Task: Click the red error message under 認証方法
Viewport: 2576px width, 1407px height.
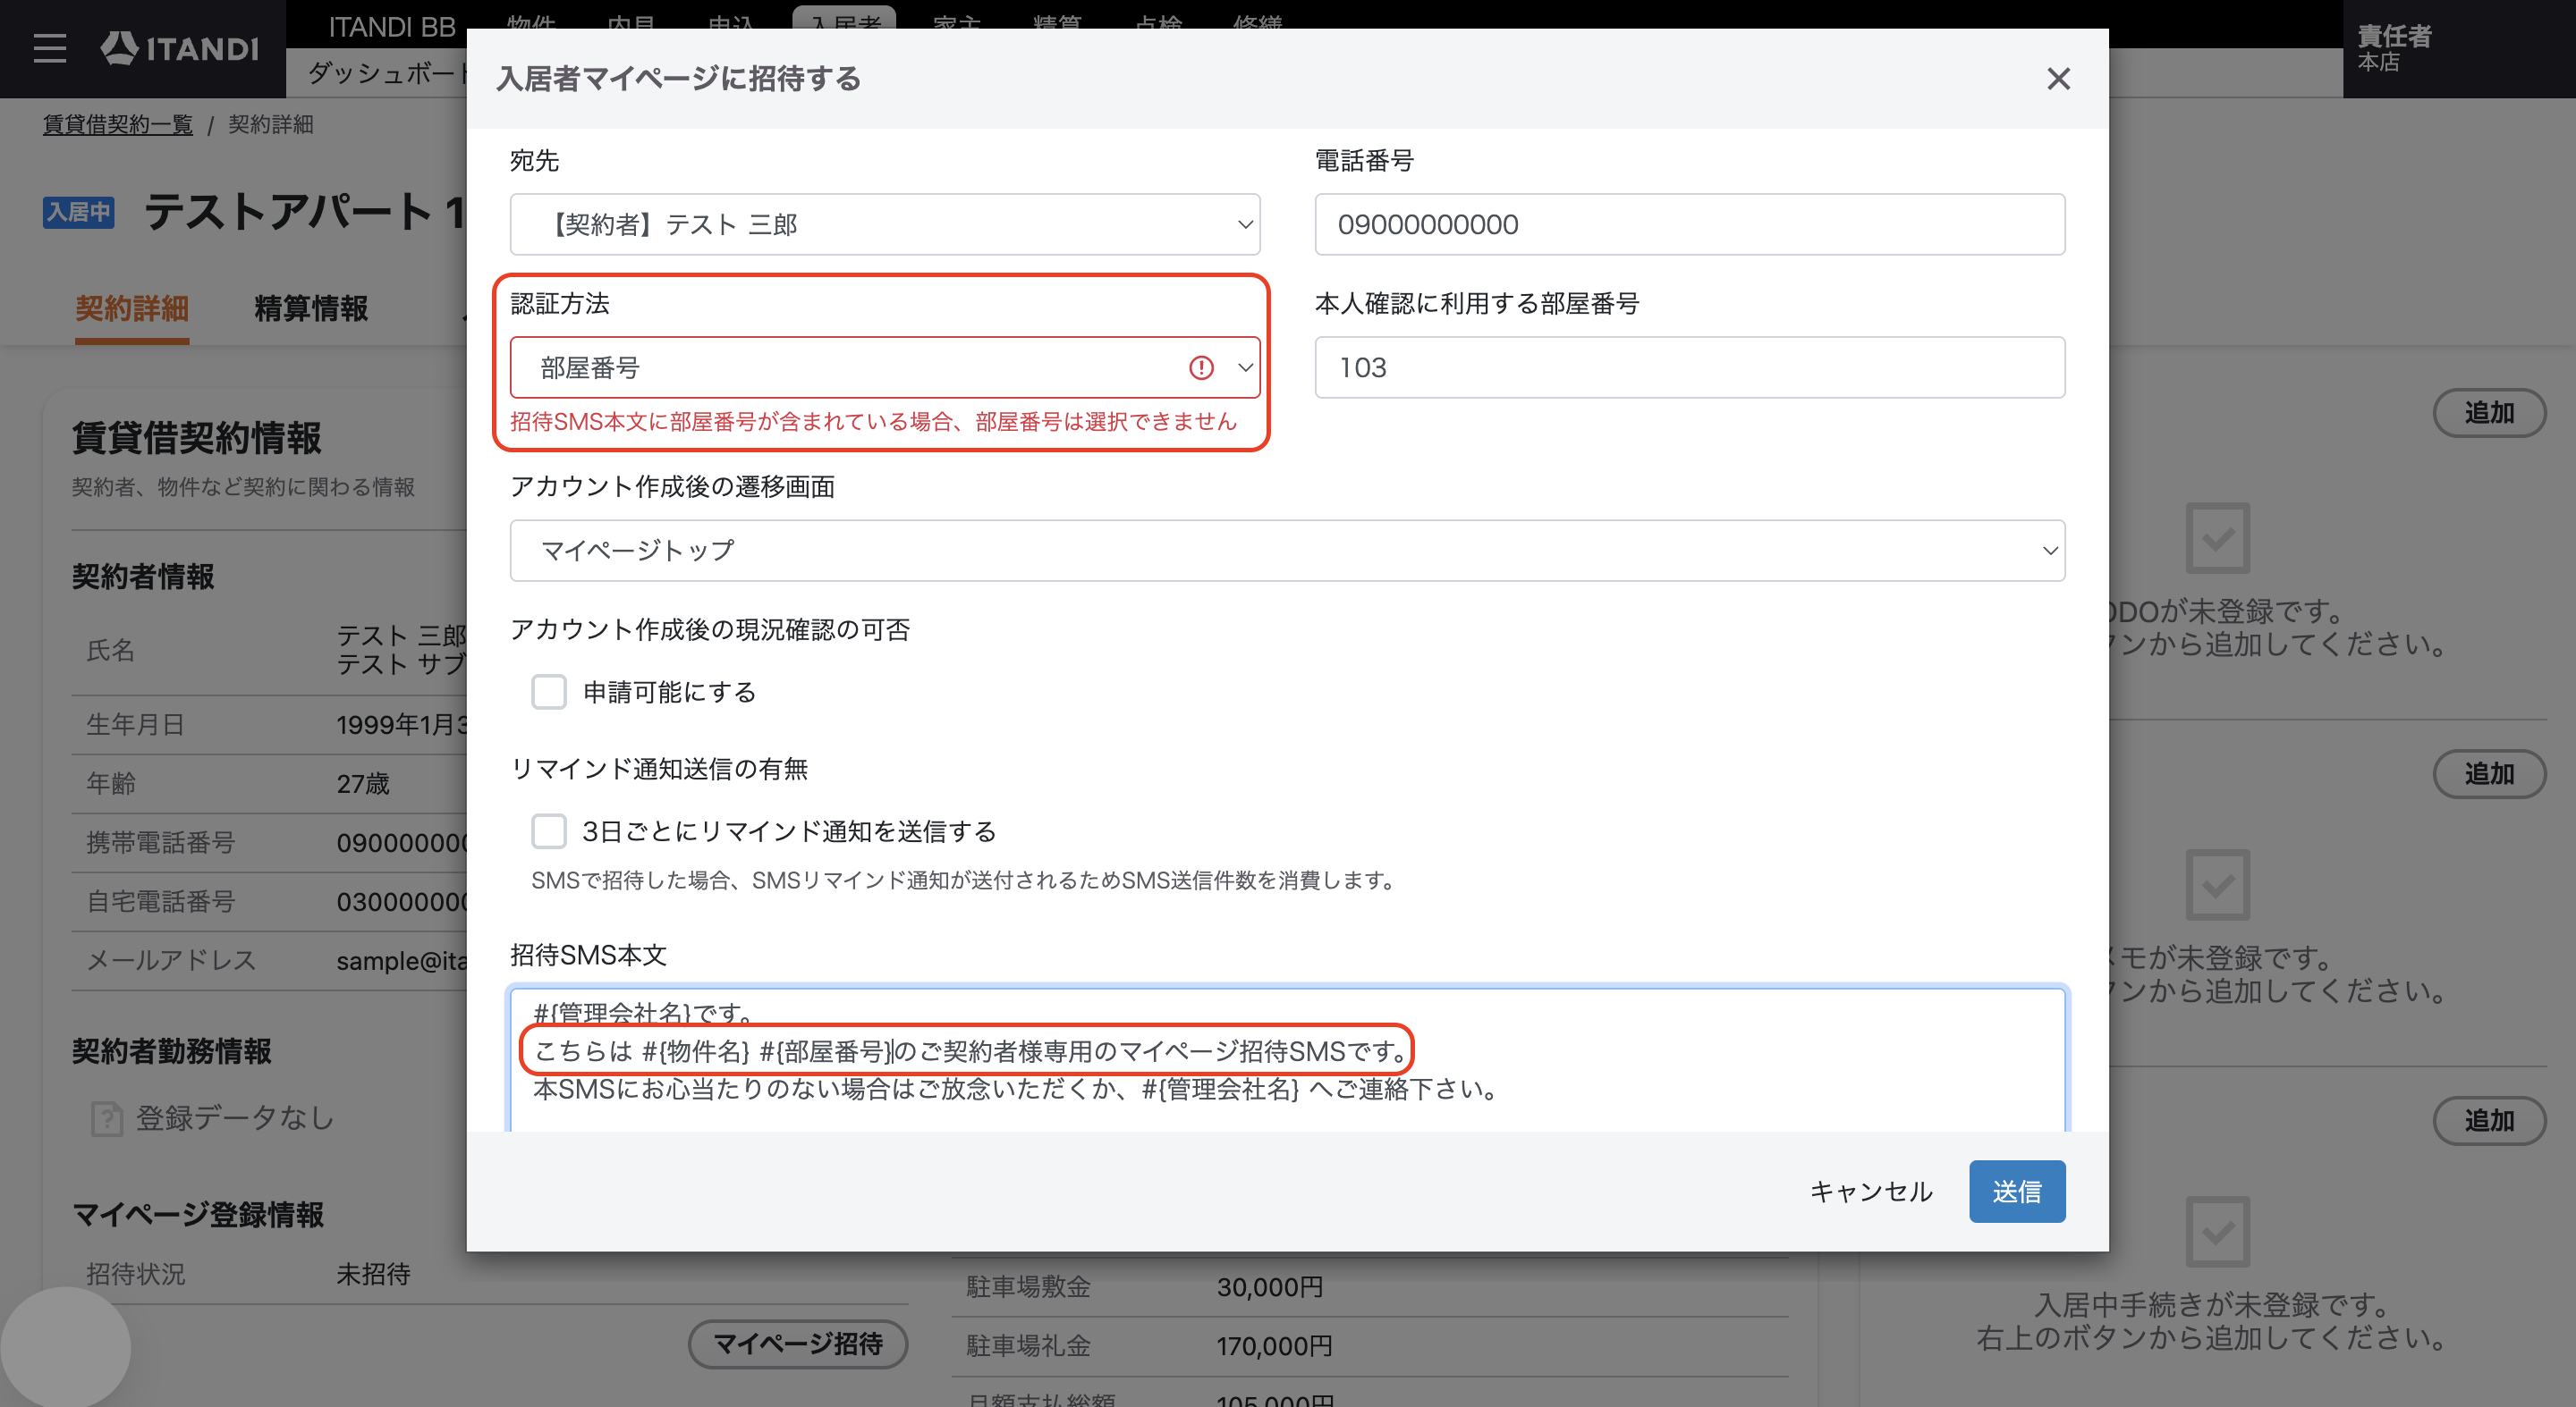Action: point(874,422)
